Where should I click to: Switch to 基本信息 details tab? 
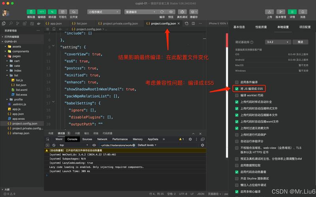(239, 27)
